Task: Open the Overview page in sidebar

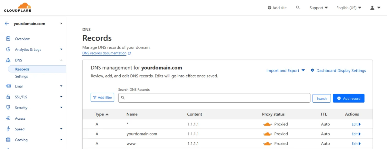Action: click(x=22, y=39)
